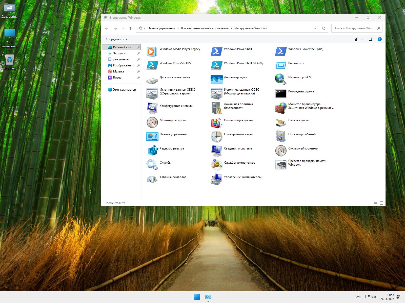The width and height of the screenshot is (405, 303).
Task: Click the Командная строка icon
Action: pyautogui.click(x=280, y=93)
